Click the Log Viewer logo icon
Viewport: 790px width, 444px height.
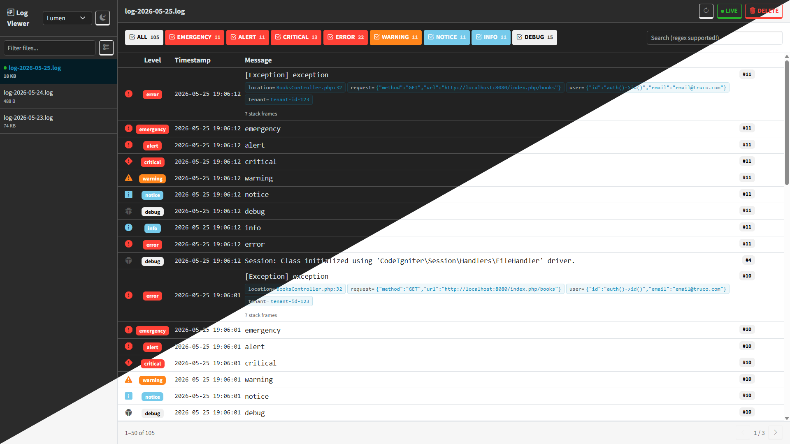pyautogui.click(x=11, y=13)
